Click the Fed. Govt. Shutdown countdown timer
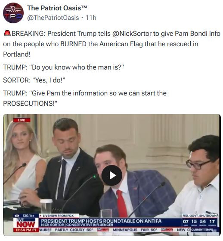Image resolution: width=223 pixels, height=241 pixels. [200, 221]
